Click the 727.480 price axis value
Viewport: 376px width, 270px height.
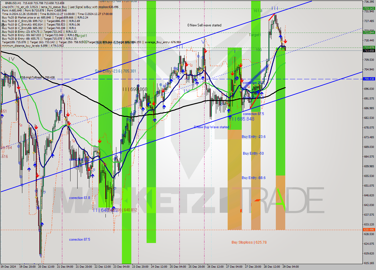pos(369,21)
